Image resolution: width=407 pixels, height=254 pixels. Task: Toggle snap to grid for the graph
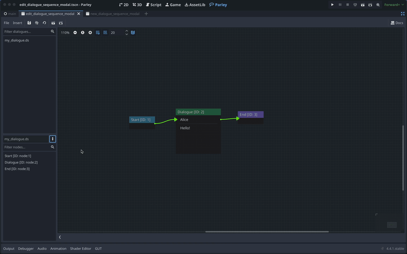(105, 32)
